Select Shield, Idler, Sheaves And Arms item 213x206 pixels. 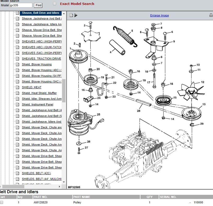(x=42, y=99)
